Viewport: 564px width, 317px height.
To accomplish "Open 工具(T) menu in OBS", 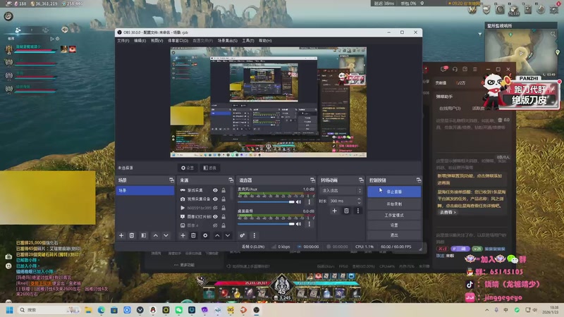I will point(248,41).
